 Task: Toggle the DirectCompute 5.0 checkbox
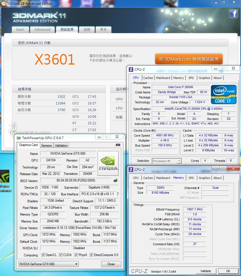pyautogui.click(x=91, y=255)
